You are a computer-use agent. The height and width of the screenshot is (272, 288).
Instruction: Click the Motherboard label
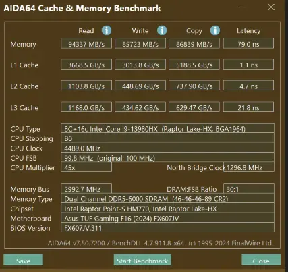click(31, 219)
